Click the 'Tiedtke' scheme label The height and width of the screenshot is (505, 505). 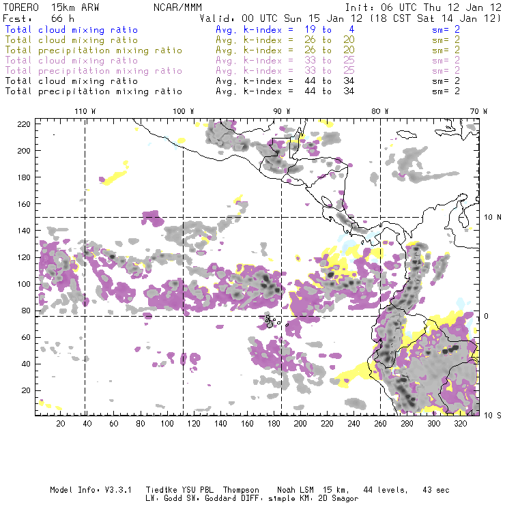[x=161, y=490]
